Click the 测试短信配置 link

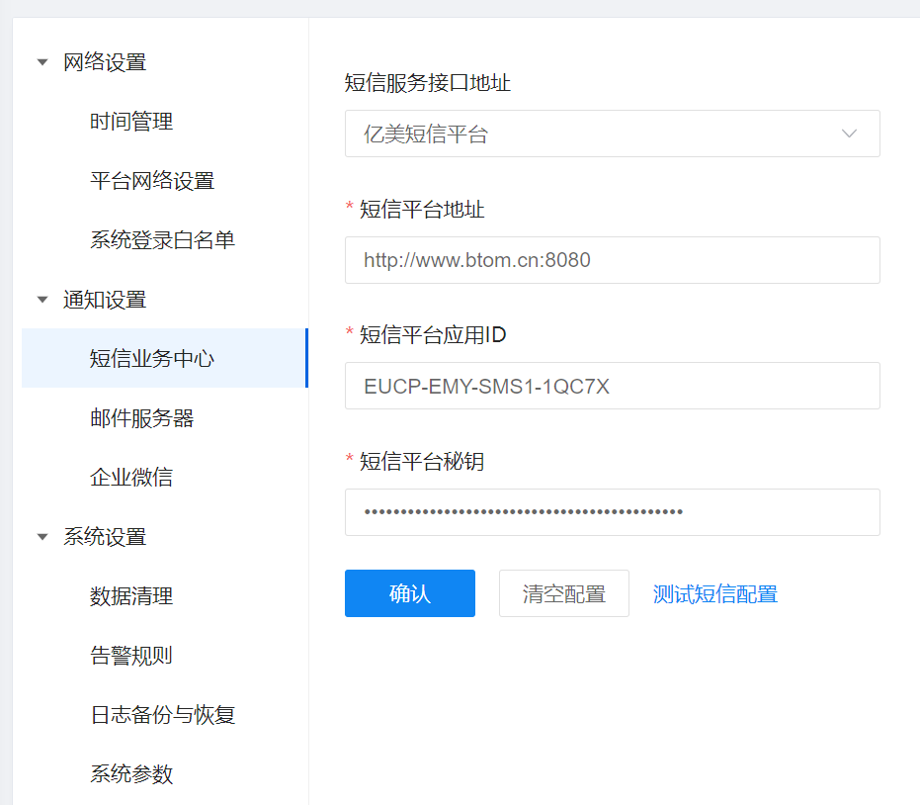[x=714, y=594]
